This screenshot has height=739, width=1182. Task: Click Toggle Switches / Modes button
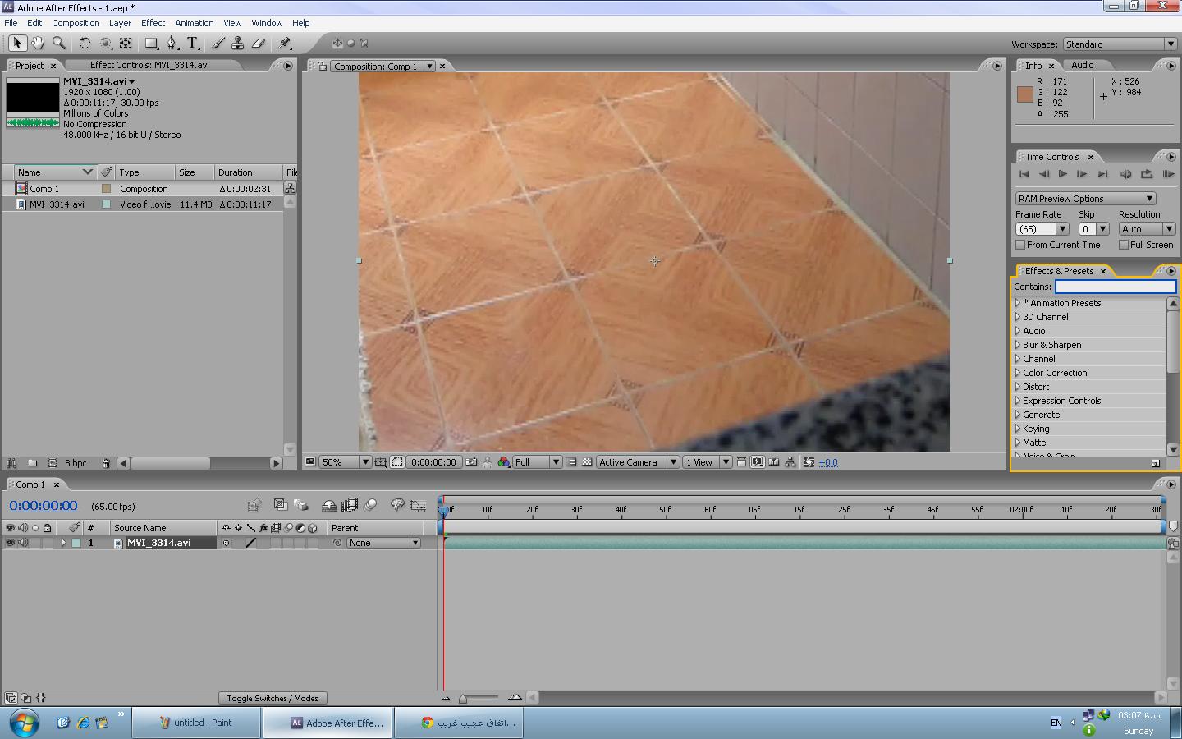click(x=273, y=698)
